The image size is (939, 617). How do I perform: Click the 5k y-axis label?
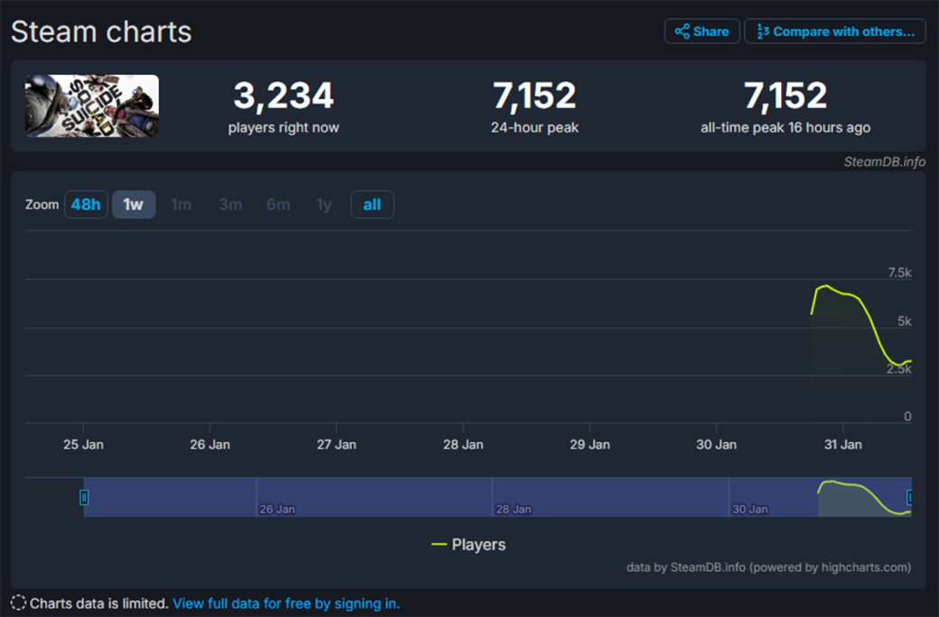pos(905,321)
